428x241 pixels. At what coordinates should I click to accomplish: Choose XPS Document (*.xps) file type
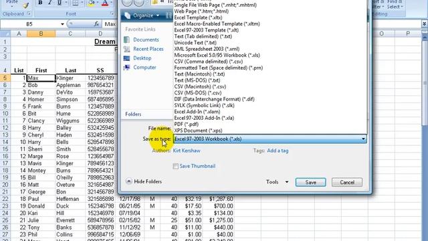pyautogui.click(x=198, y=131)
